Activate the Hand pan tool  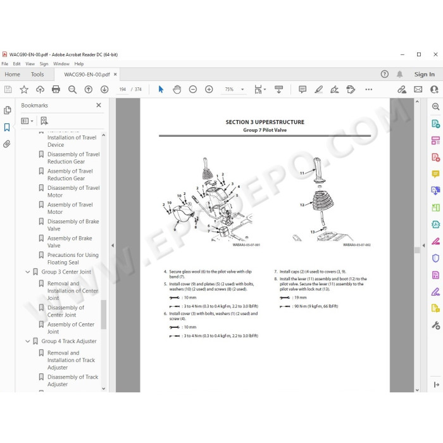(x=177, y=90)
